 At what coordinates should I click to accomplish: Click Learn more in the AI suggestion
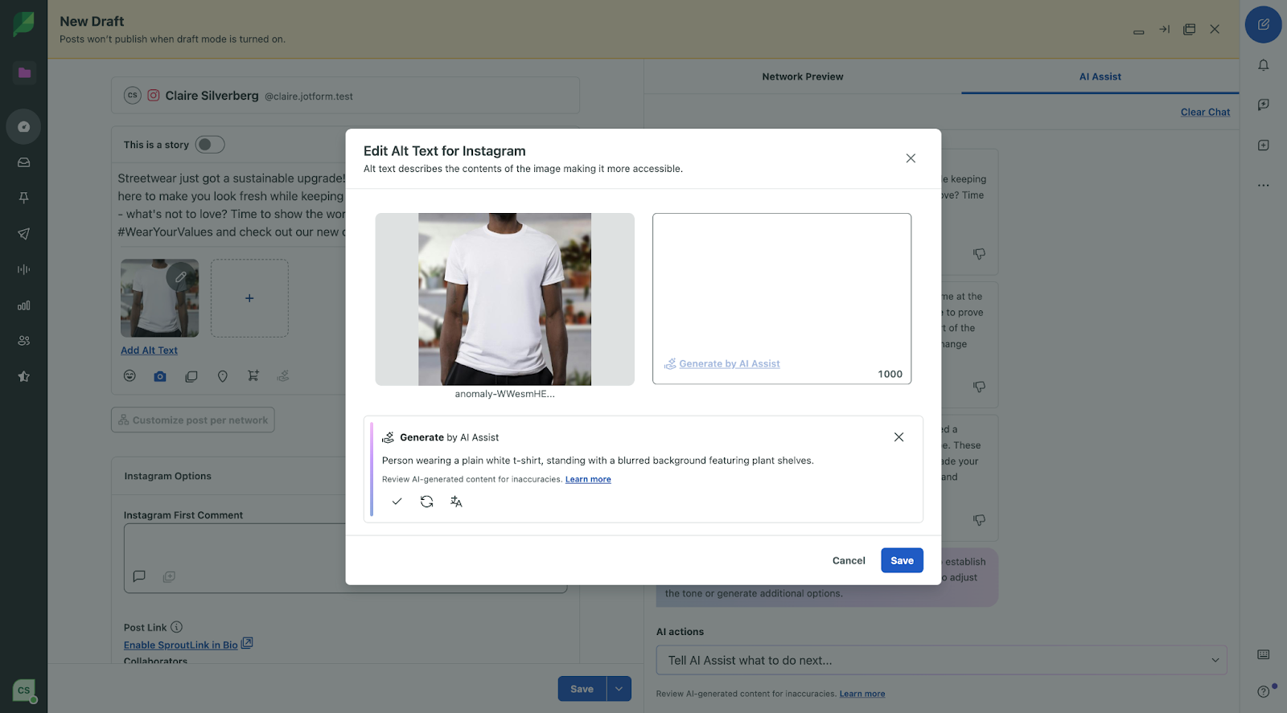coord(588,480)
